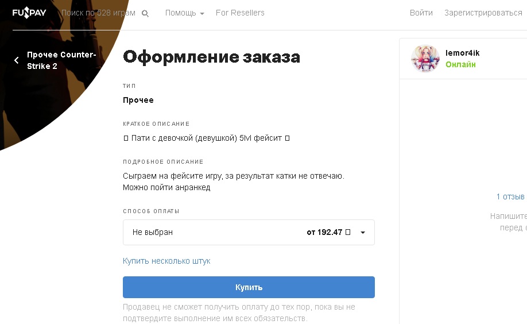The height and width of the screenshot is (324, 527).
Task: Click the back arrow chevron
Action: (x=16, y=60)
